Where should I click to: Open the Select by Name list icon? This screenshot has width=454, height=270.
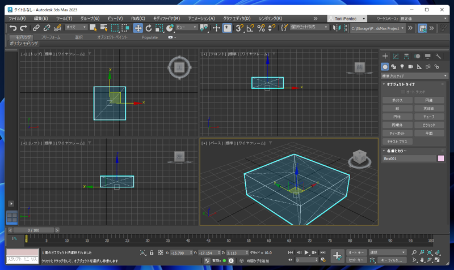click(104, 28)
